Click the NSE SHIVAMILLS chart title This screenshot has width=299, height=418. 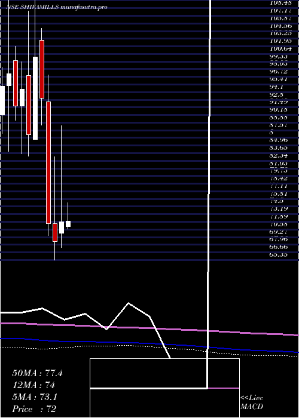tap(56, 7)
